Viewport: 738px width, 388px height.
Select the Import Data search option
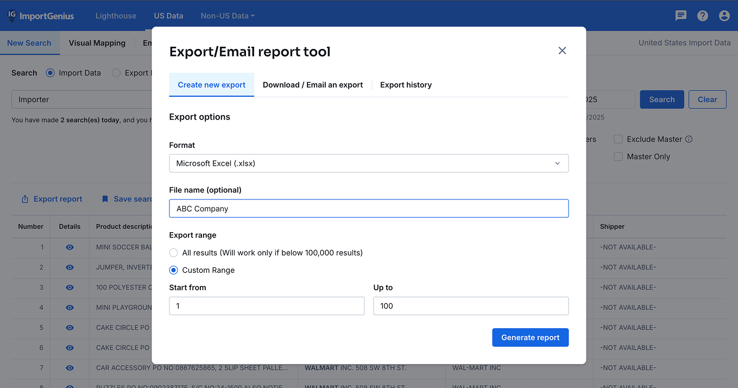coord(49,73)
